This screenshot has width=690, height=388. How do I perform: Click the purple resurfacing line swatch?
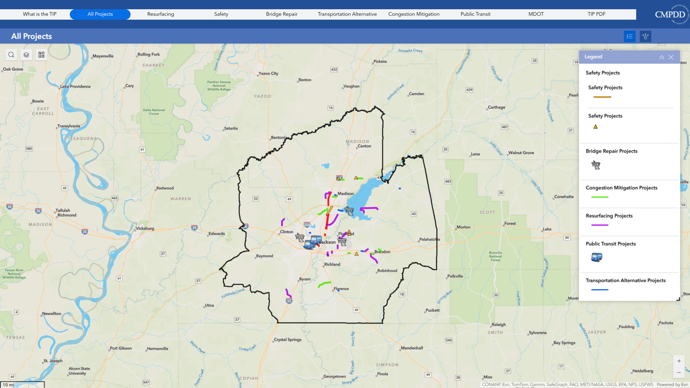point(600,225)
